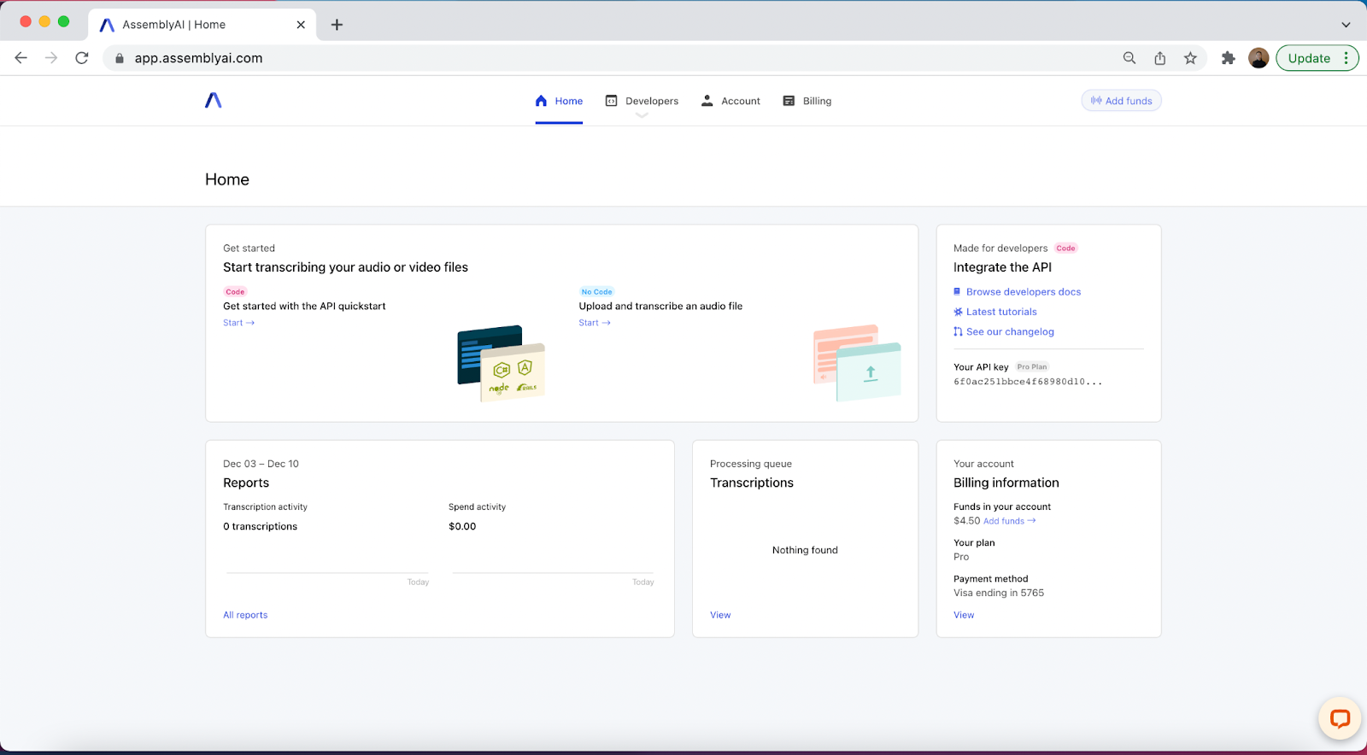Viewport: 1367px width, 755px height.
Task: Click the '0 transcriptions' value
Action: coord(261,526)
